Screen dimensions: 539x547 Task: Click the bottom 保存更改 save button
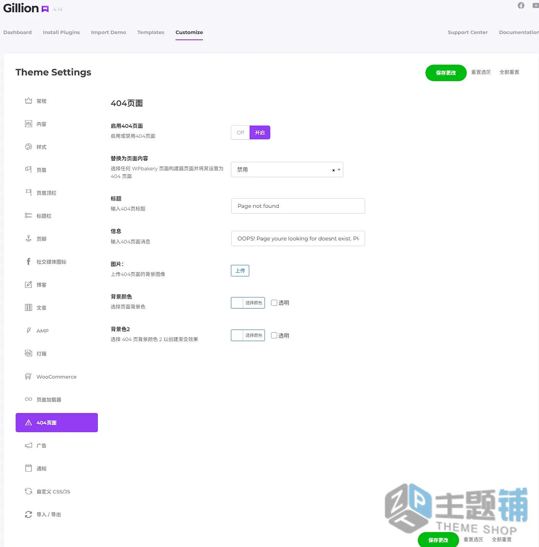[438, 540]
